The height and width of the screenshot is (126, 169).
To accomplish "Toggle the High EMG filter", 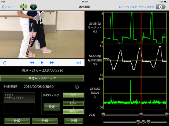I will coord(73,95).
